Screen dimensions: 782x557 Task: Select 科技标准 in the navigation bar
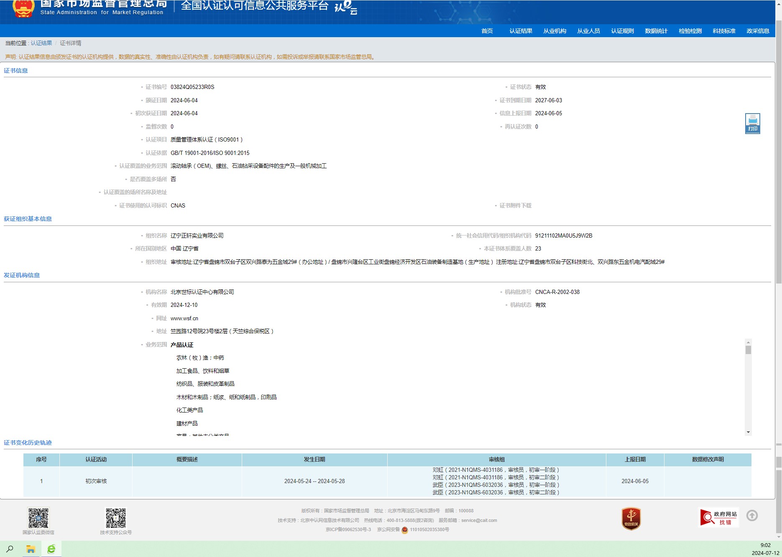pos(724,31)
